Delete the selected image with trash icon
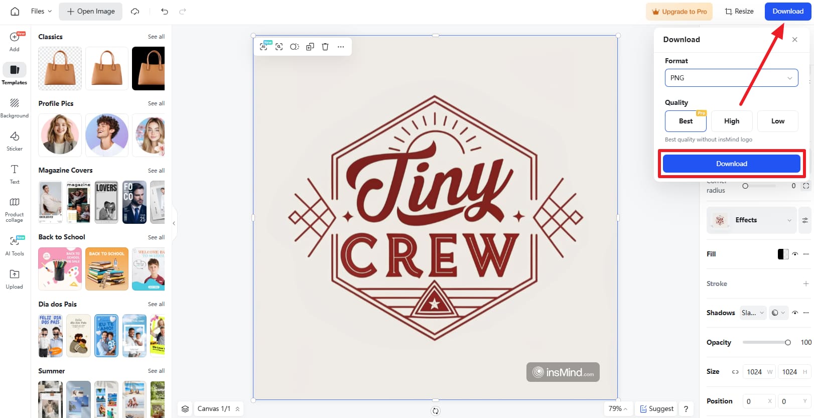This screenshot has width=814, height=418. [325, 47]
